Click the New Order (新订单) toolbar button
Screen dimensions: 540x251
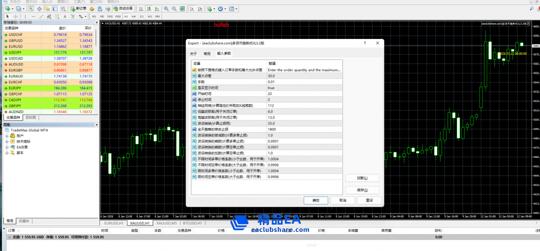tap(78, 8)
